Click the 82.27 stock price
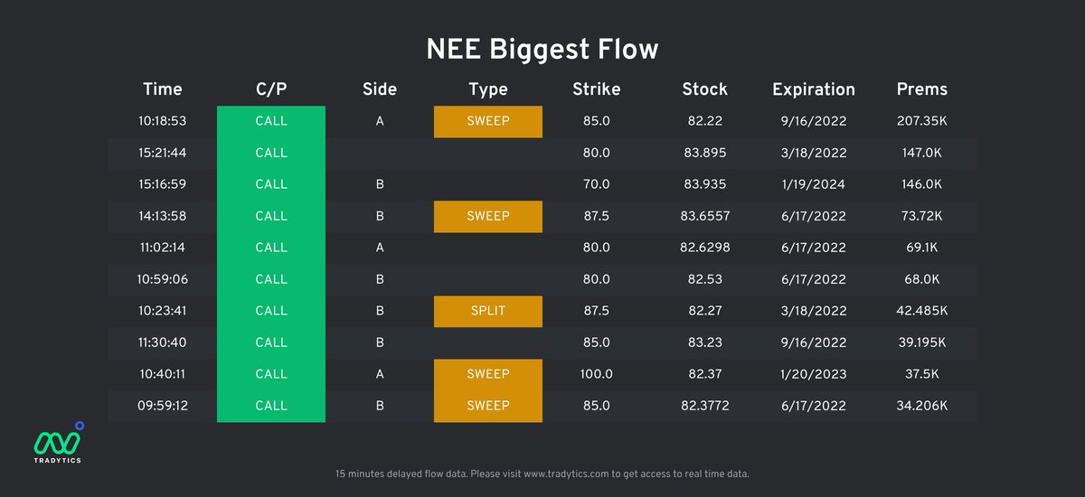This screenshot has width=1085, height=497. point(705,311)
